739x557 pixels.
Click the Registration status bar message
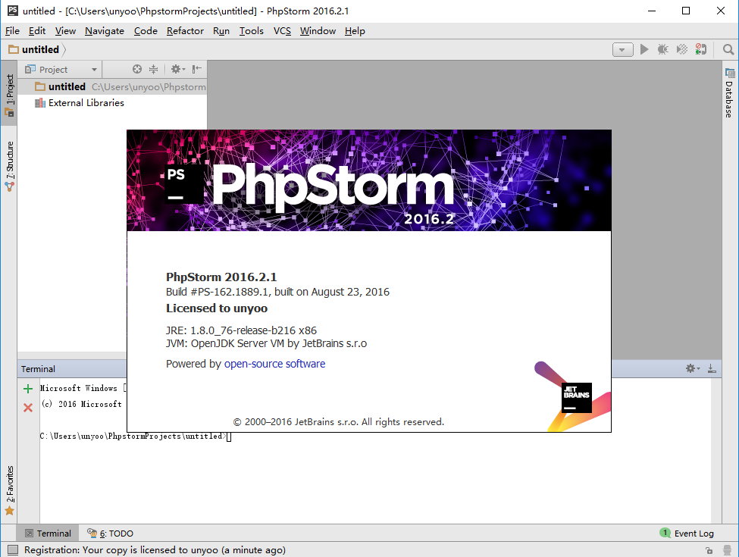(x=155, y=550)
